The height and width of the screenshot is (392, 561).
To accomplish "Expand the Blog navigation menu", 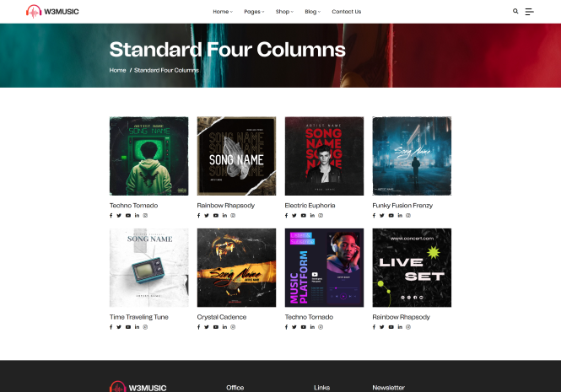I will point(313,12).
